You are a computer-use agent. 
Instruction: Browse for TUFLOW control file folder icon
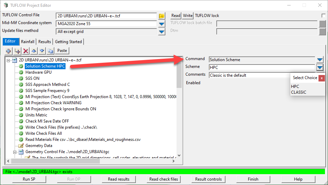[x=162, y=16]
